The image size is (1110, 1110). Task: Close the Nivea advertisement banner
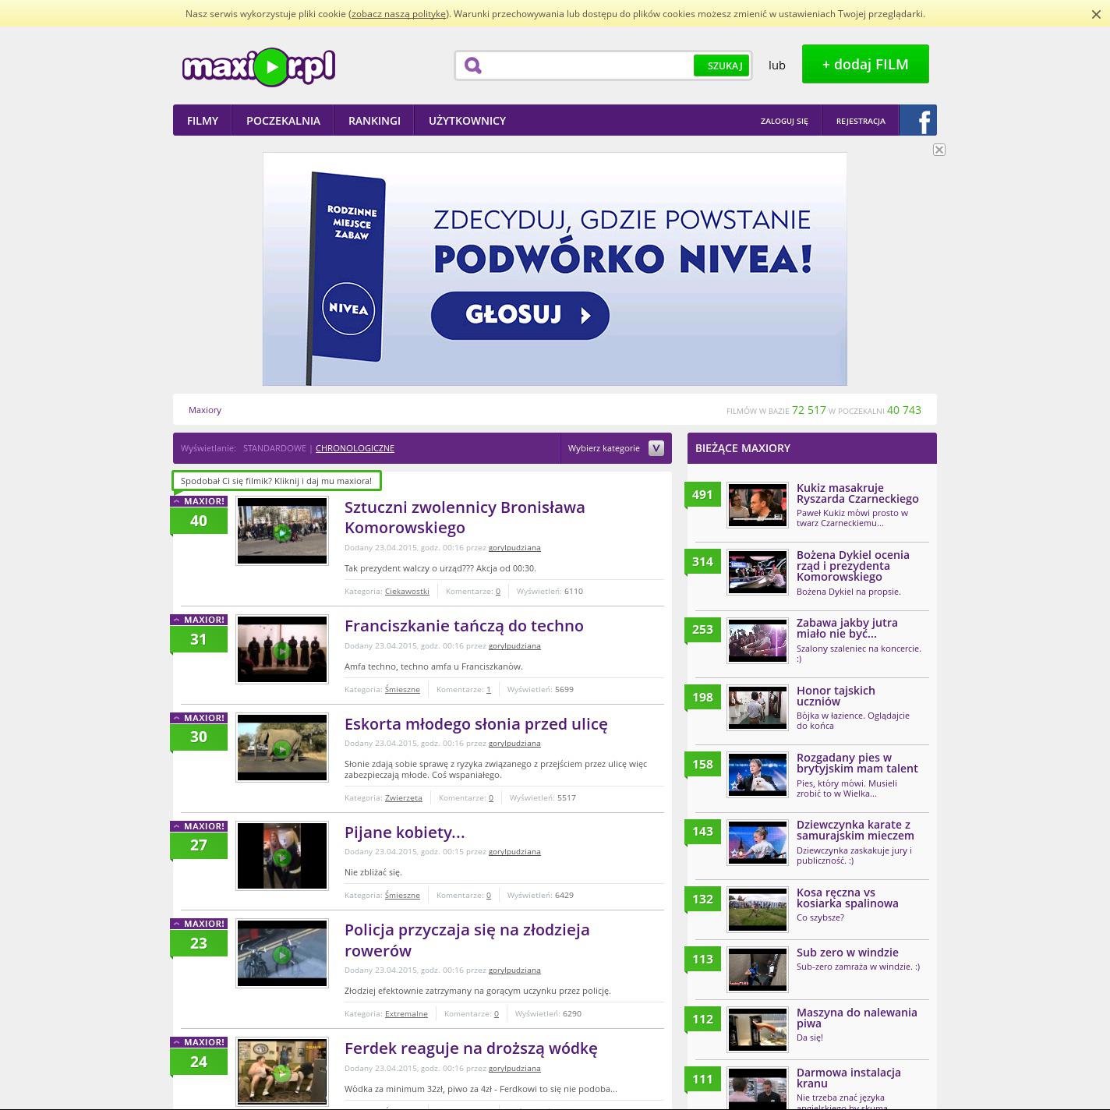pos(939,150)
